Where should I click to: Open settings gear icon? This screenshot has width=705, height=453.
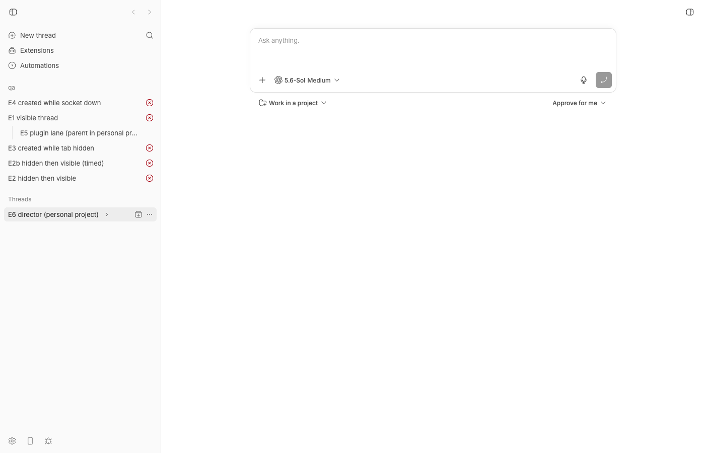[12, 441]
